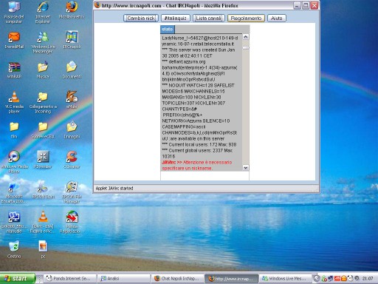The height and width of the screenshot is (284, 378).
Task: Select the pc file icon on desktop
Action: pyautogui.click(x=43, y=249)
